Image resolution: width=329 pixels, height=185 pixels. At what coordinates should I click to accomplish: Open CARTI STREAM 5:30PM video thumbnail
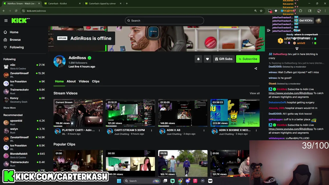click(130, 113)
